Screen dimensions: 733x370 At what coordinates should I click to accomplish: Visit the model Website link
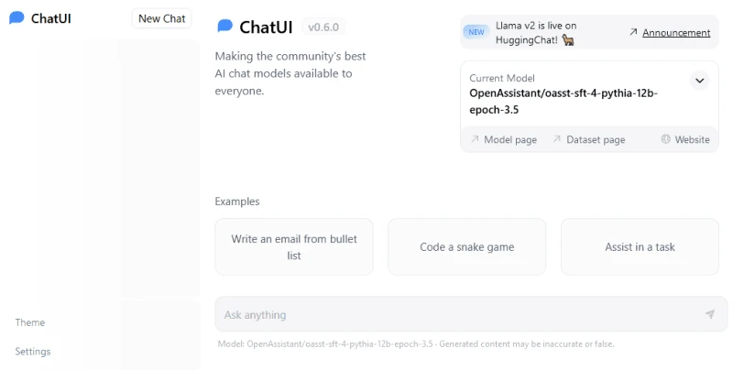pyautogui.click(x=692, y=140)
